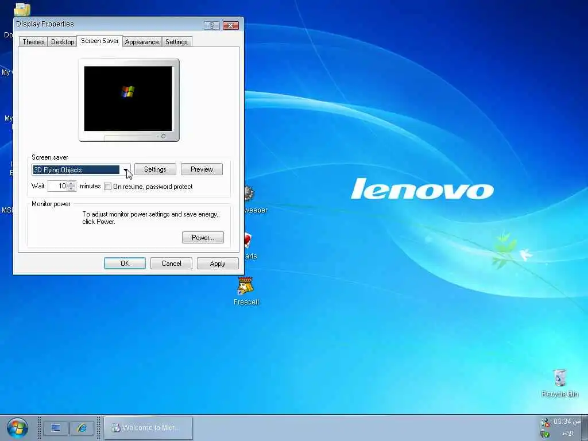Select the folder icon at top-left desktop

coord(22,9)
